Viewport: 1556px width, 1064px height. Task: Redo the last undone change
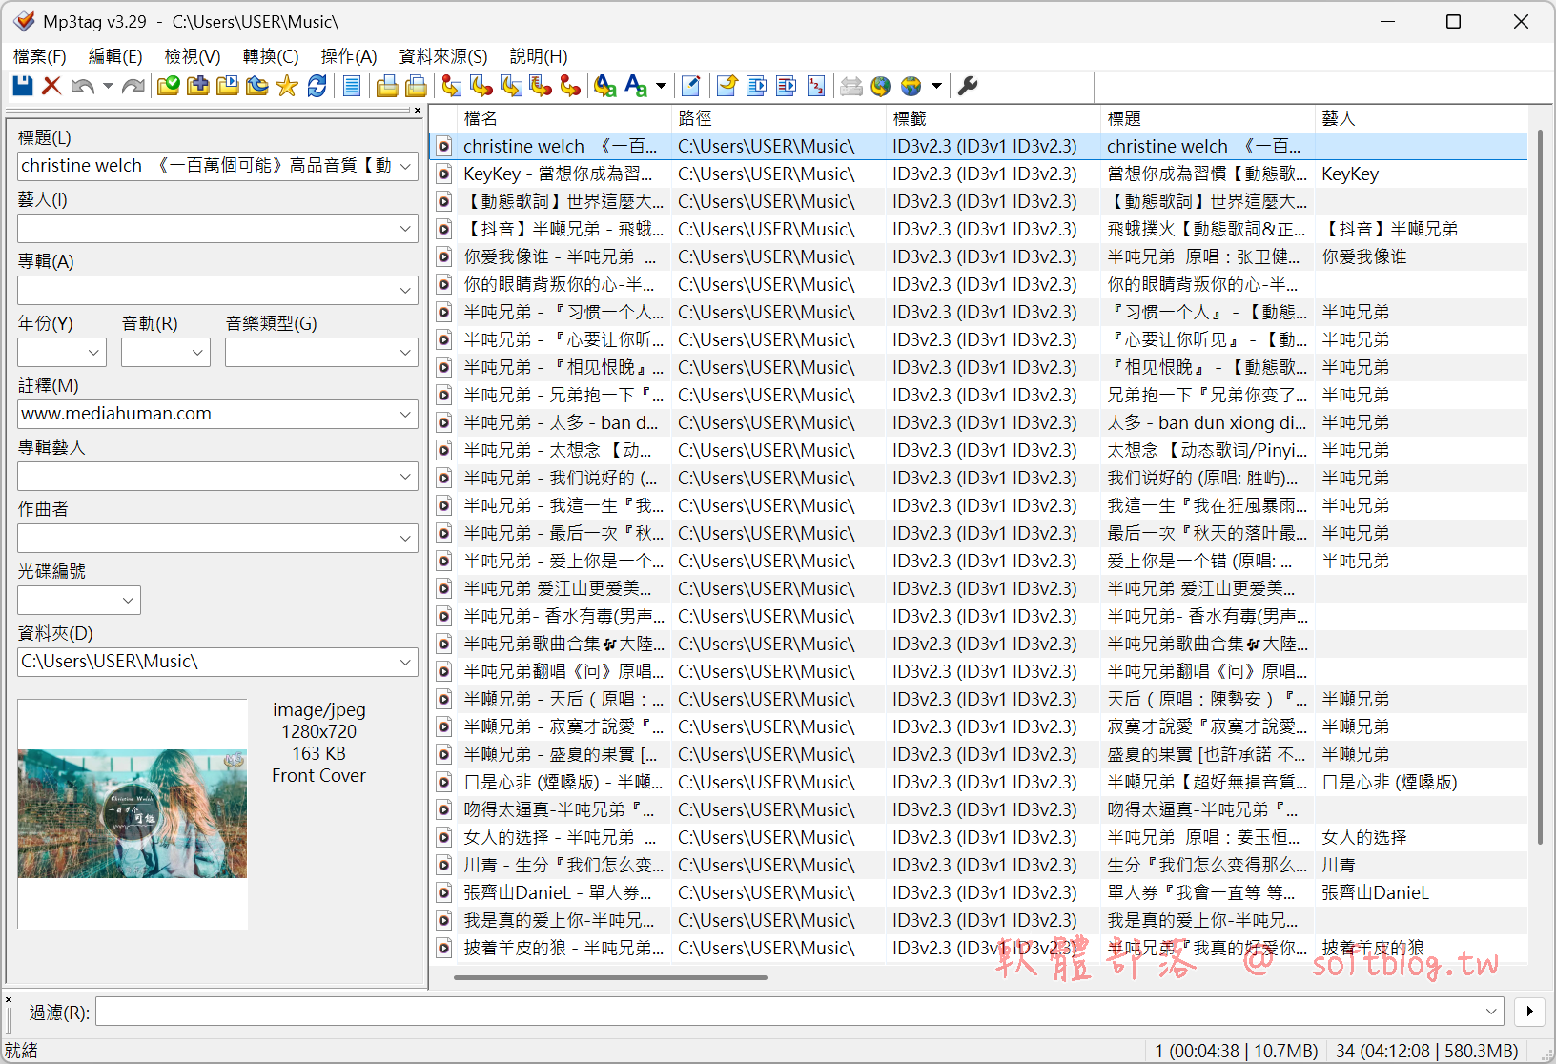coord(133,86)
